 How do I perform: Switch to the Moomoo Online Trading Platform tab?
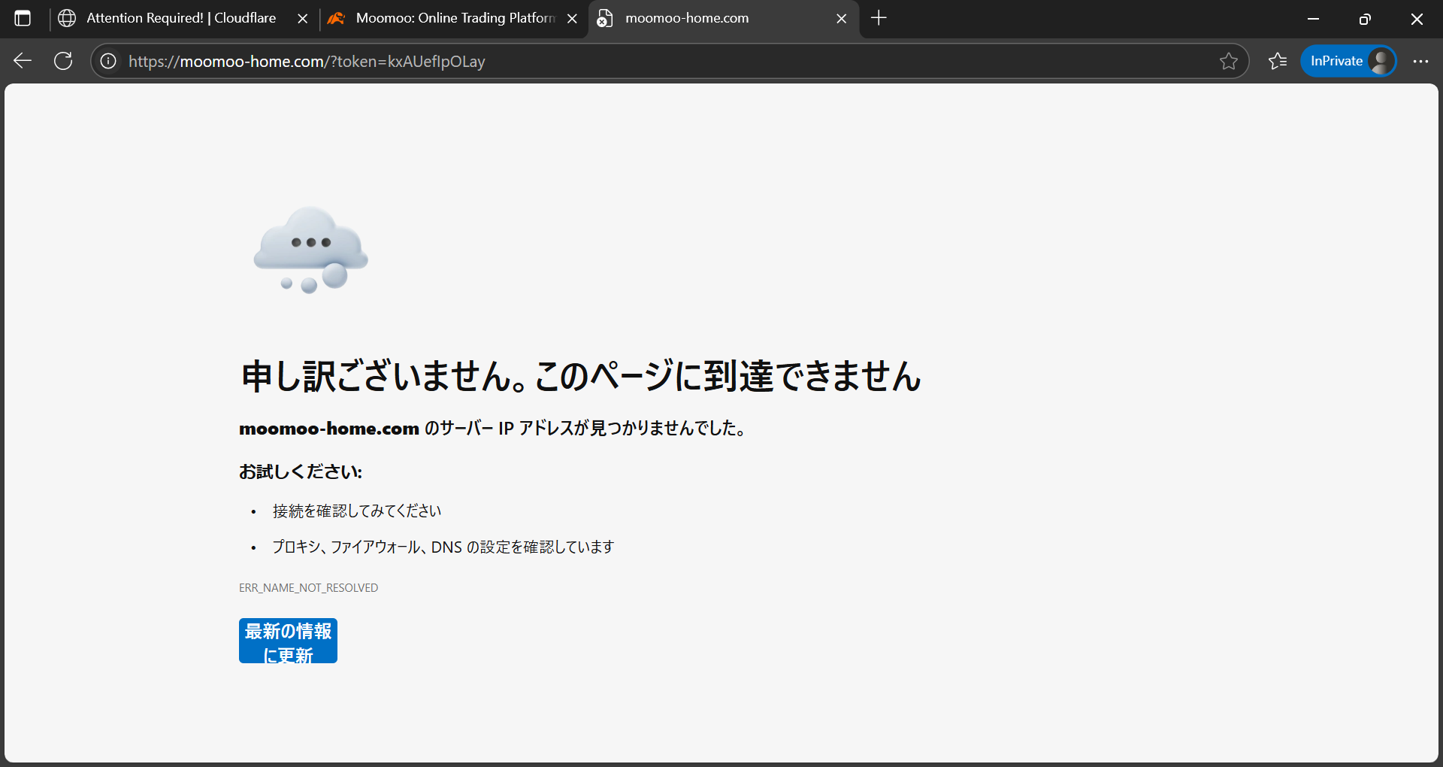(454, 19)
